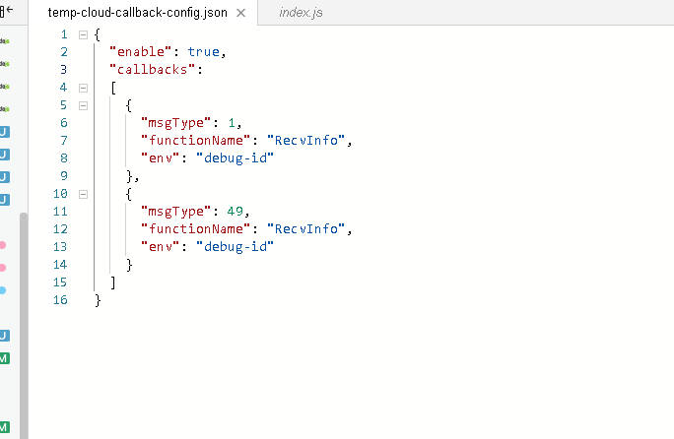Collapse the first callback object at line 5

click(83, 105)
